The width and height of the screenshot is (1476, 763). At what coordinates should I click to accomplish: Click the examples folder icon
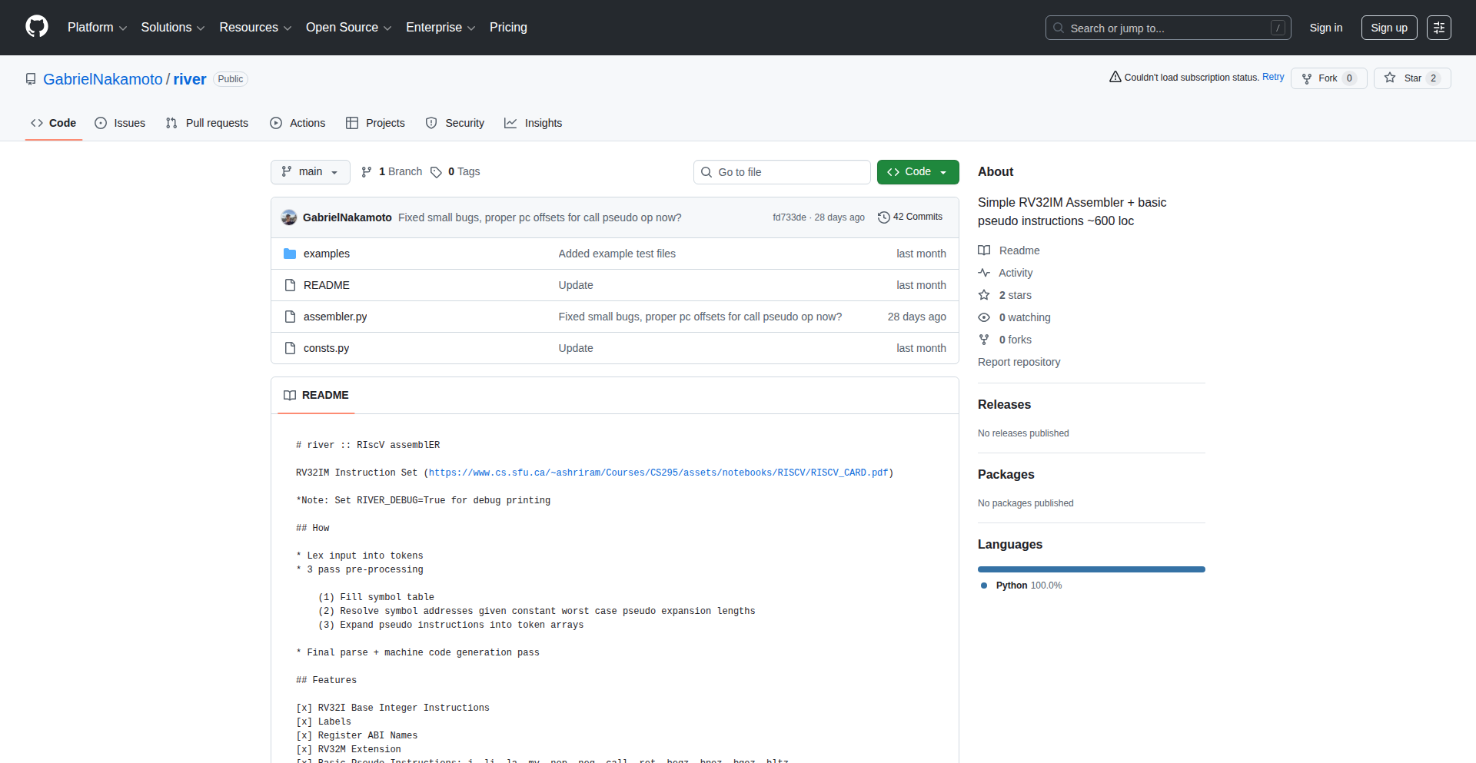coord(290,254)
